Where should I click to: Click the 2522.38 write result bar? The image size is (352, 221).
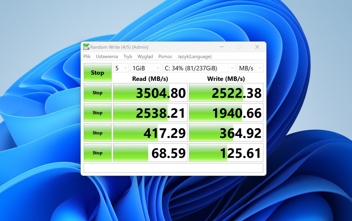point(226,93)
